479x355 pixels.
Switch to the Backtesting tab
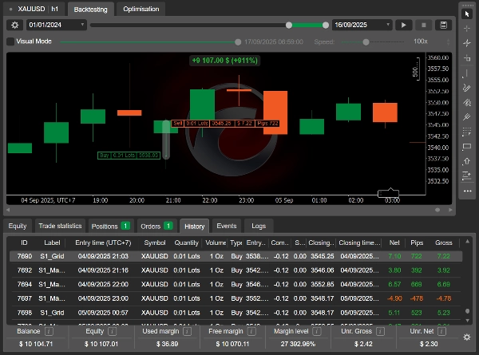tap(91, 10)
